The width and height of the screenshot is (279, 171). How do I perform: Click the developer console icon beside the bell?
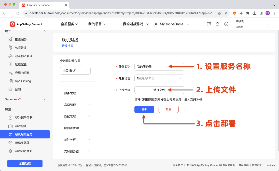click(x=209, y=24)
